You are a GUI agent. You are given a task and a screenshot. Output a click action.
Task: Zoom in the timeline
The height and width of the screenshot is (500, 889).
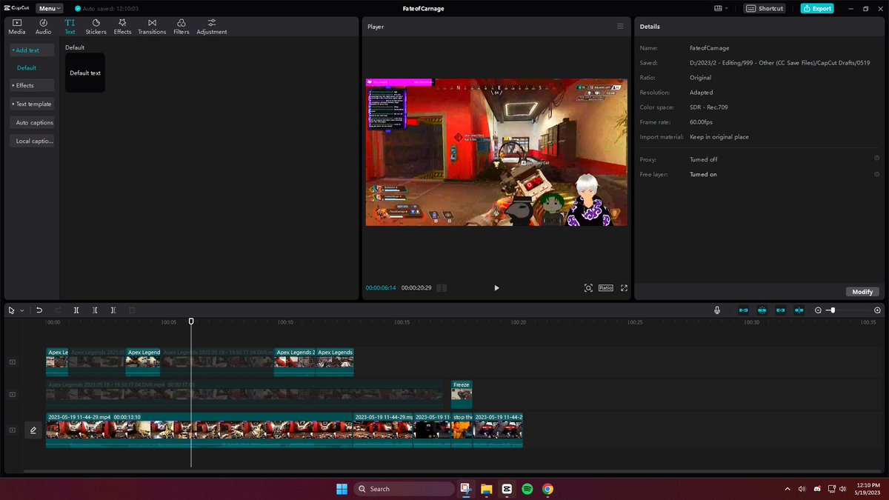click(878, 310)
